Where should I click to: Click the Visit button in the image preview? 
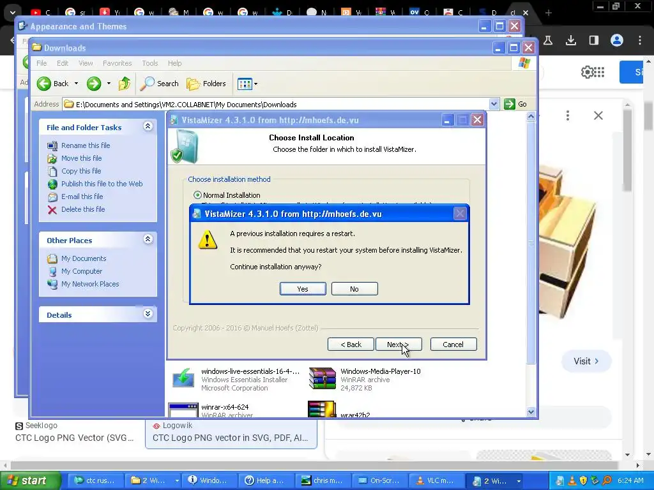586,361
